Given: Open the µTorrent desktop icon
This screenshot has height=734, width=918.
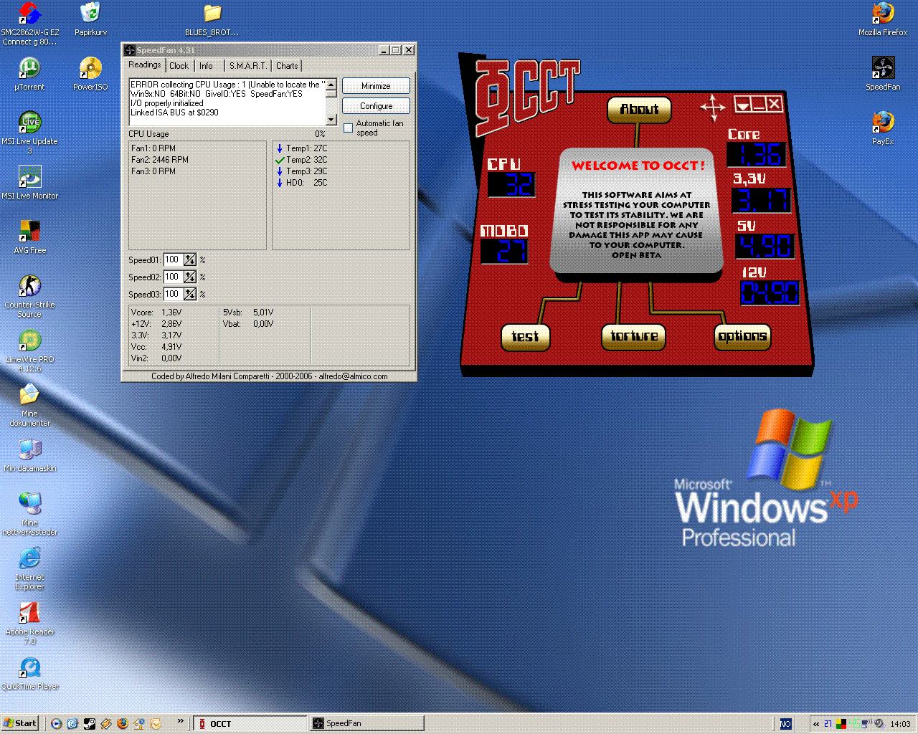Looking at the screenshot, I should [x=29, y=74].
